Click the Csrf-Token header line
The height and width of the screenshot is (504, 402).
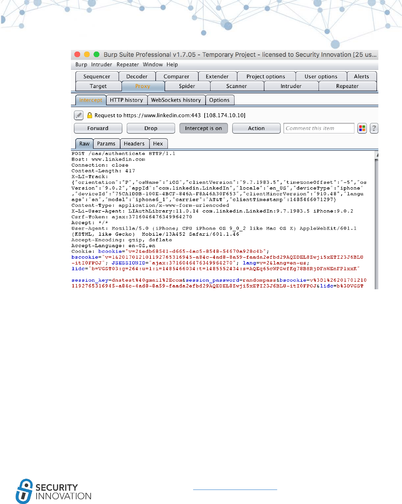tap(132, 217)
